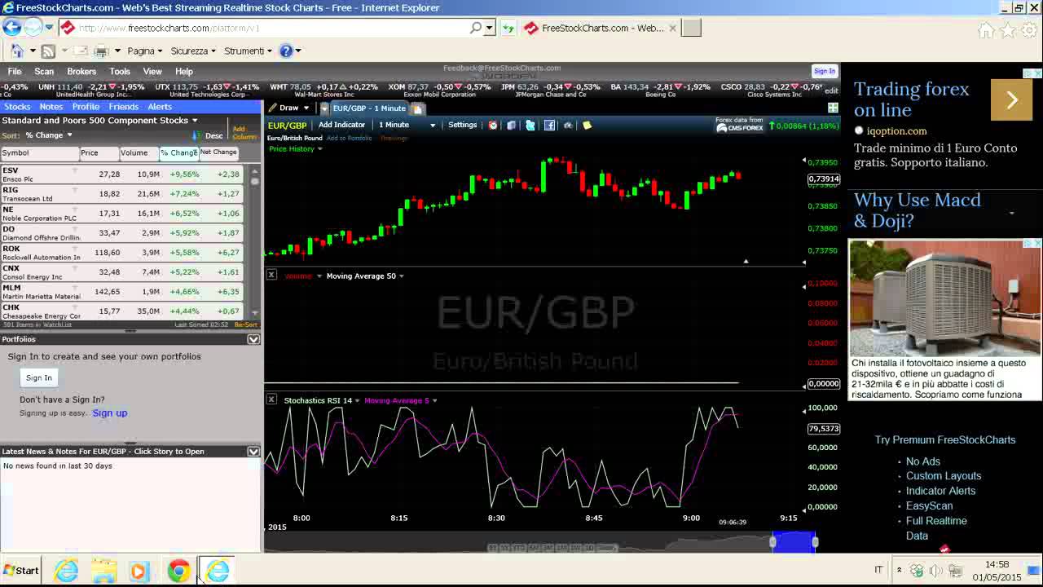Click the watchlist vertical scrollbar
The width and height of the screenshot is (1043, 587).
pos(255,241)
